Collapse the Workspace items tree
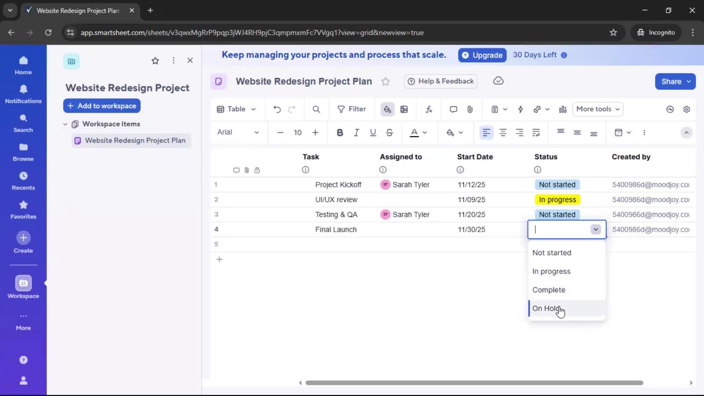Image resolution: width=704 pixels, height=396 pixels. (65, 124)
